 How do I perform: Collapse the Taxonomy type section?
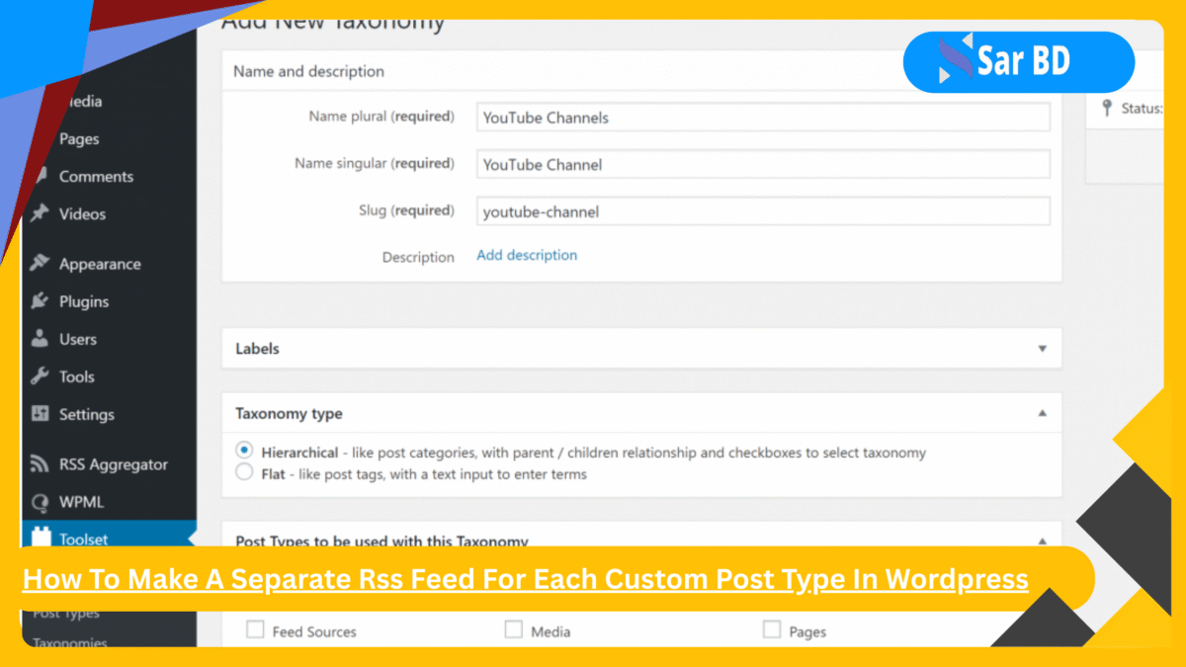(1042, 413)
